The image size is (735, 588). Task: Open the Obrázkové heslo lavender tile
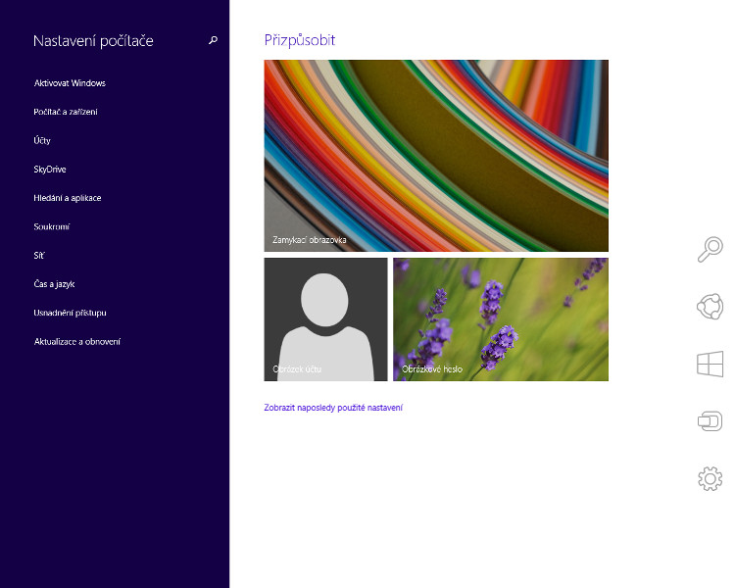tap(501, 319)
